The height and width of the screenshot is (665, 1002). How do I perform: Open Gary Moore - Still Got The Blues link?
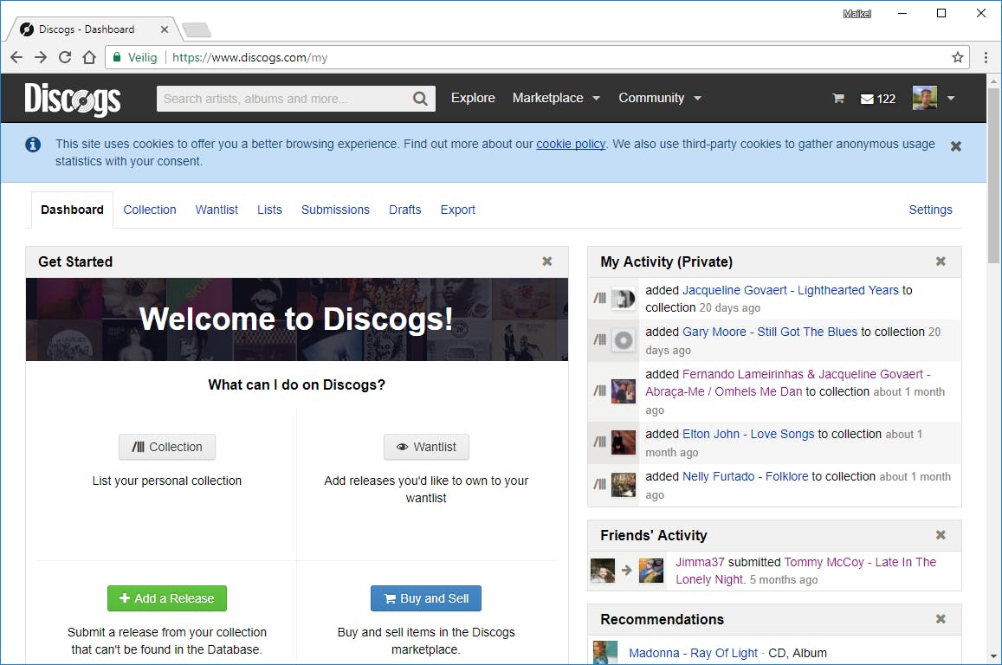click(x=770, y=332)
